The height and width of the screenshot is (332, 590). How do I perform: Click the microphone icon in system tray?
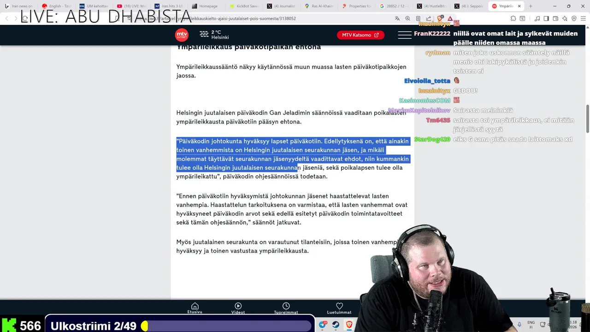(x=519, y=325)
